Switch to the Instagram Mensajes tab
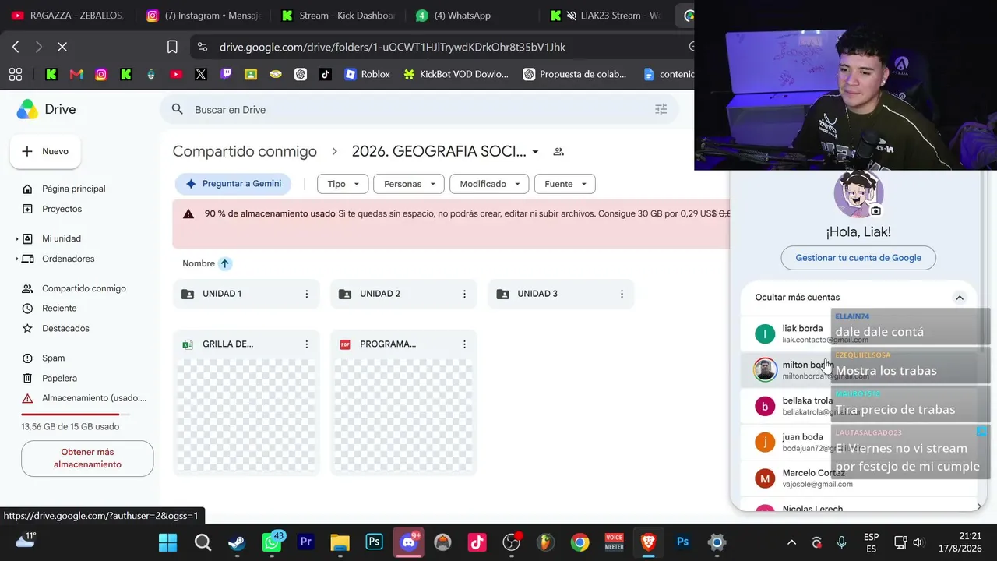Image resolution: width=997 pixels, height=561 pixels. (x=203, y=16)
